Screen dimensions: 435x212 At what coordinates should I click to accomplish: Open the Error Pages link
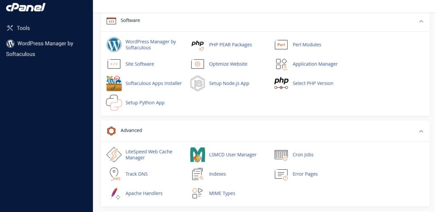[x=305, y=174]
